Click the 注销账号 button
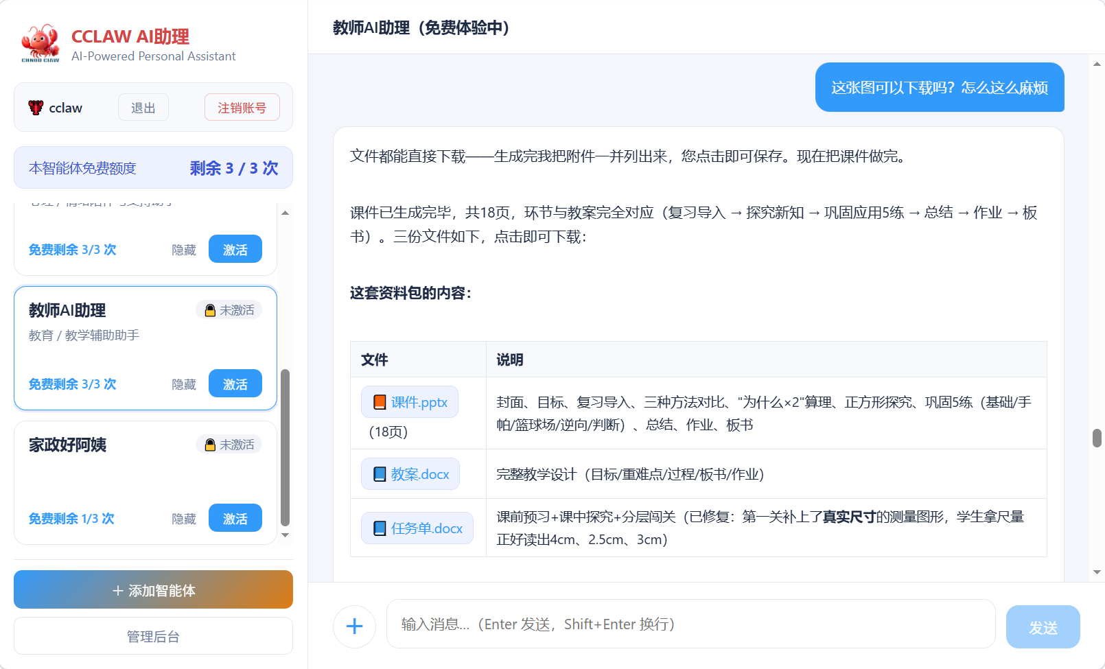The width and height of the screenshot is (1105, 669). click(x=242, y=108)
